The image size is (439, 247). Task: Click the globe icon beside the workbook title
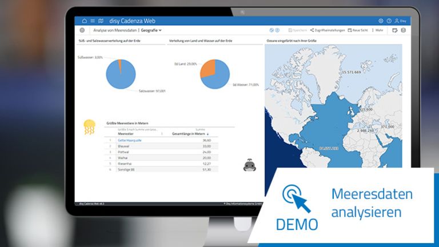[82, 30]
